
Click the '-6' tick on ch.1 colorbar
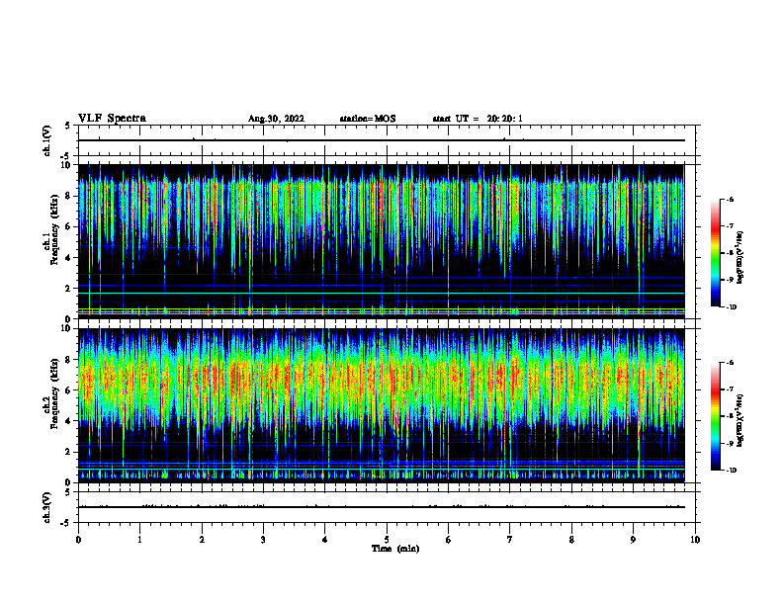pyautogui.click(x=731, y=199)
